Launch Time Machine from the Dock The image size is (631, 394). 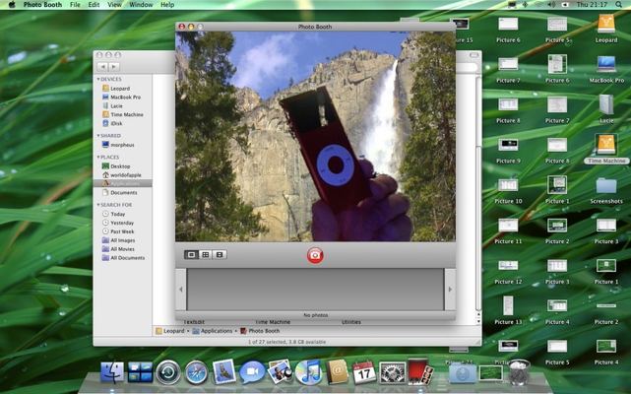(168, 372)
